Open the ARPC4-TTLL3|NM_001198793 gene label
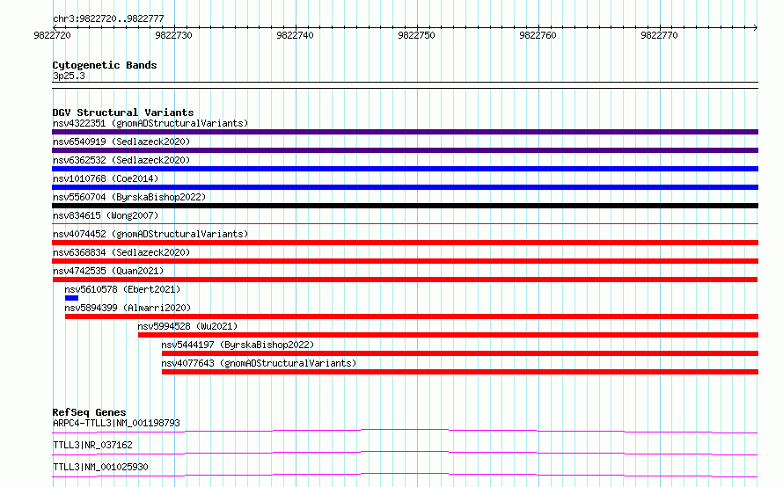Screen dimensions: 783x487 coord(116,423)
